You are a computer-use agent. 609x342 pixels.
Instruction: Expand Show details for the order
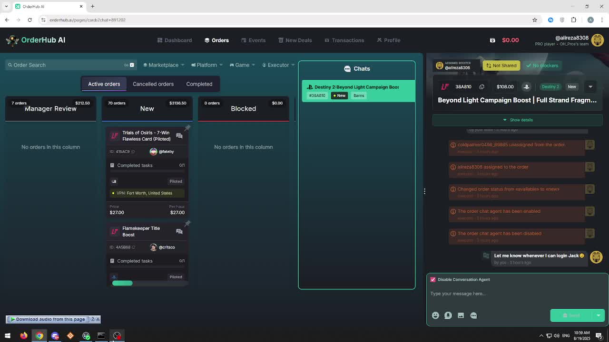[518, 120]
